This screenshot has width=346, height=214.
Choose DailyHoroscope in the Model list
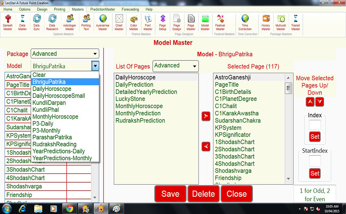click(65, 89)
